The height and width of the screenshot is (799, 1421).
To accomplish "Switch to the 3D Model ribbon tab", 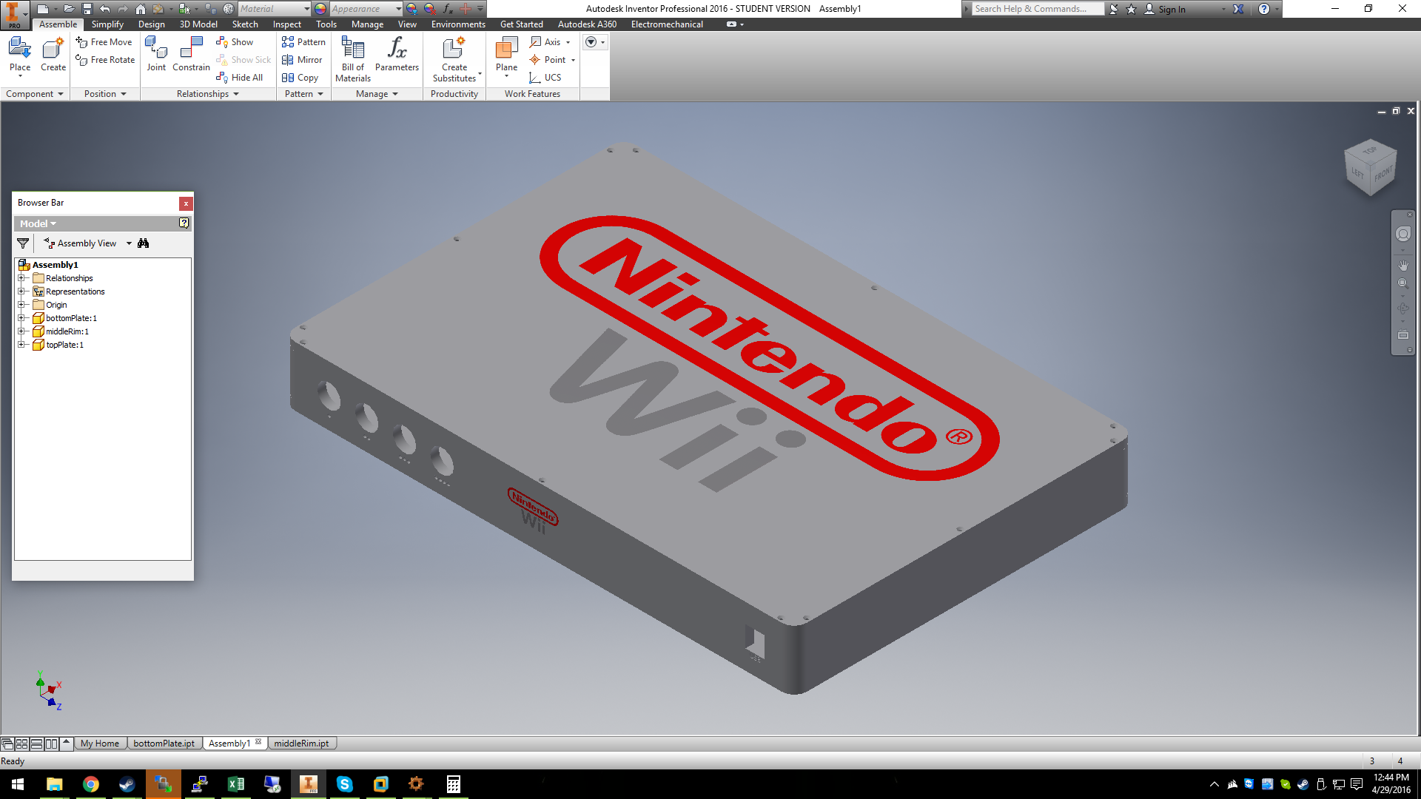I will [198, 24].
